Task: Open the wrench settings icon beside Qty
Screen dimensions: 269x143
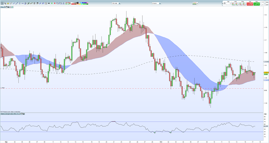Action: pyautogui.click(x=224, y=3)
